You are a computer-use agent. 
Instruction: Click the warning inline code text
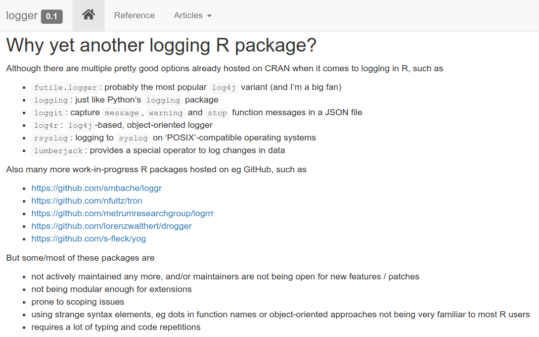tap(166, 113)
